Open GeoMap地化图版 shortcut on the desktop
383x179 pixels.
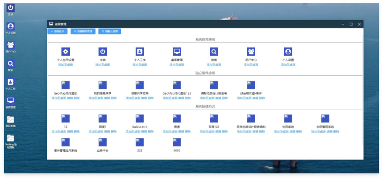click(x=10, y=138)
